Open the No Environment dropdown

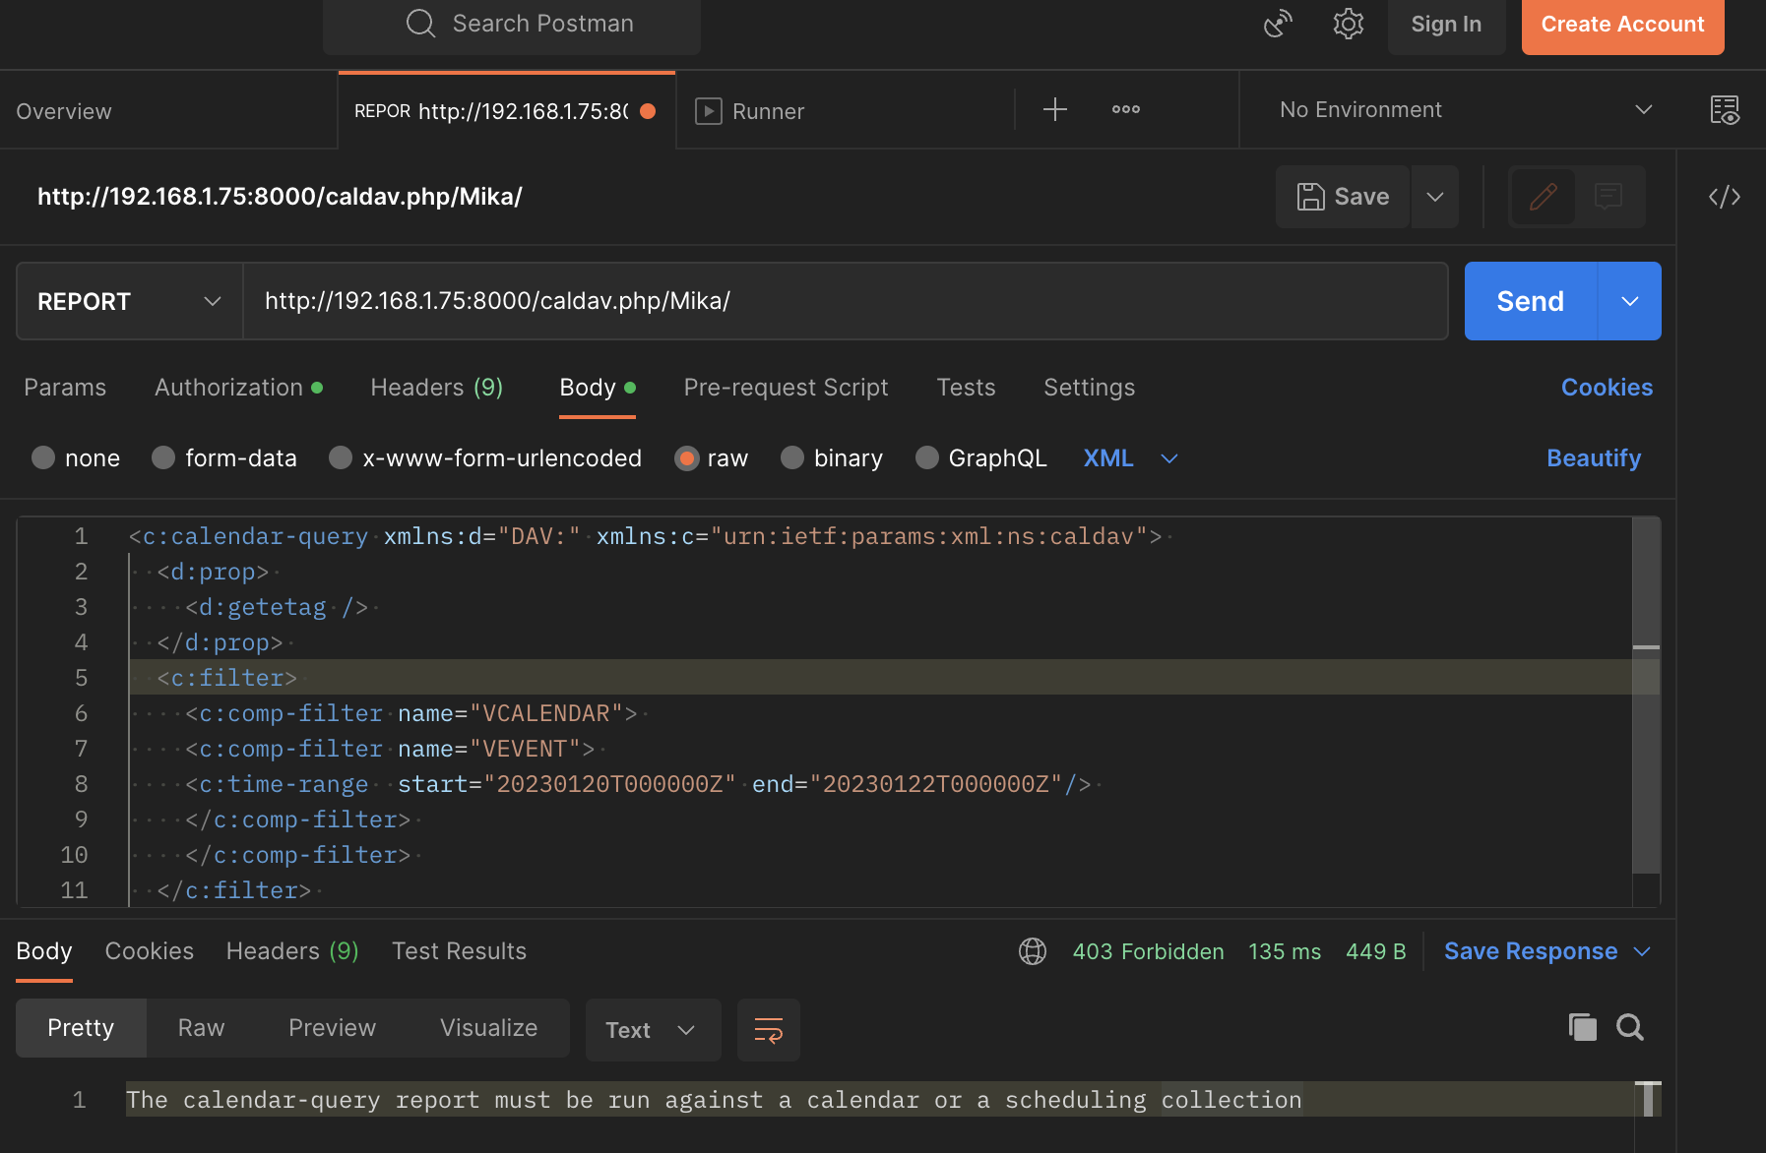click(x=1465, y=109)
